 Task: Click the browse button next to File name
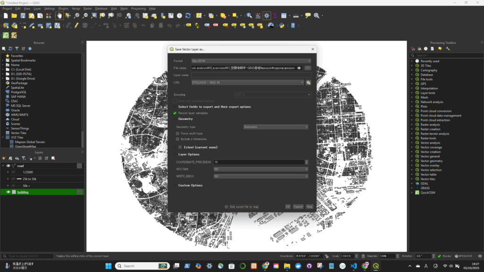[x=307, y=68]
